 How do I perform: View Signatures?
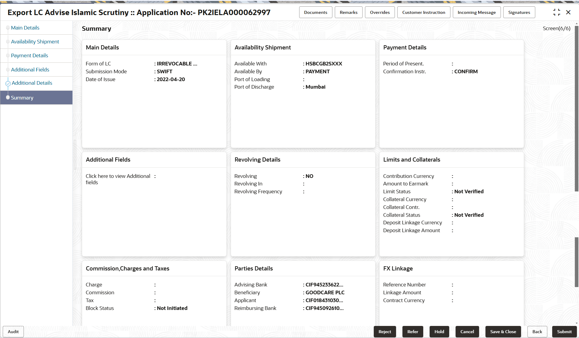point(519,12)
